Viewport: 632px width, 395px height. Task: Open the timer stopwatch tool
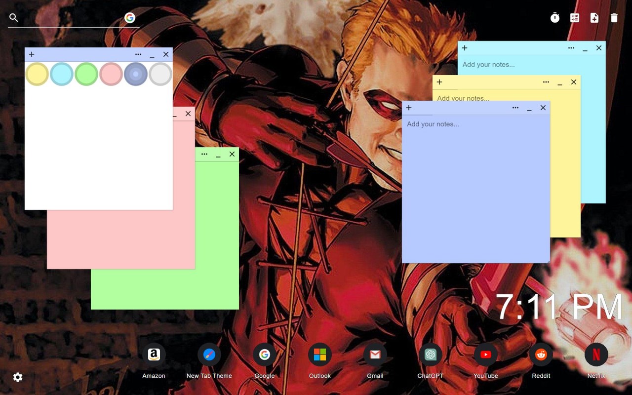(555, 18)
